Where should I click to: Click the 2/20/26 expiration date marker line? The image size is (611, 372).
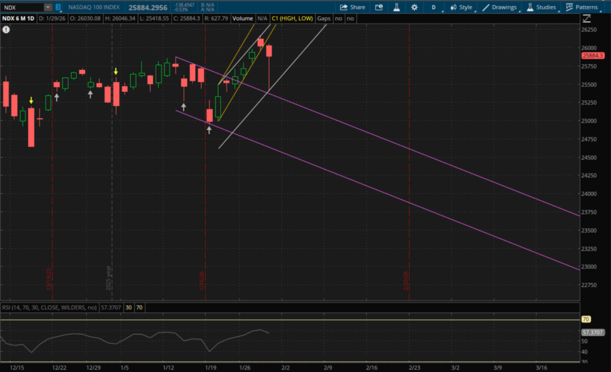point(409,179)
